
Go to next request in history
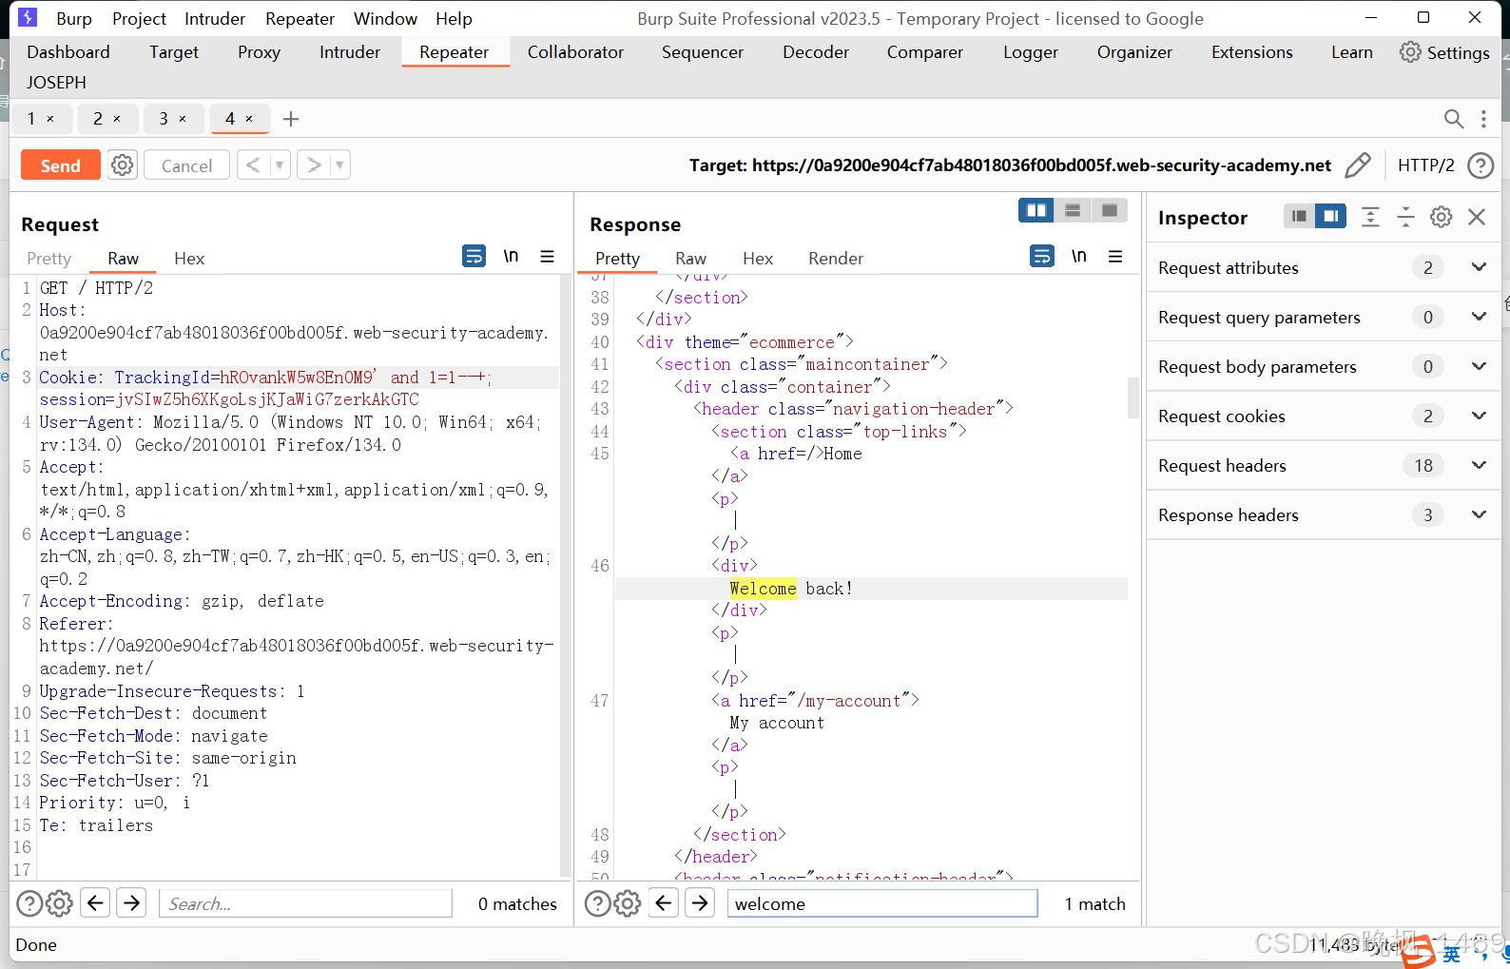314,165
